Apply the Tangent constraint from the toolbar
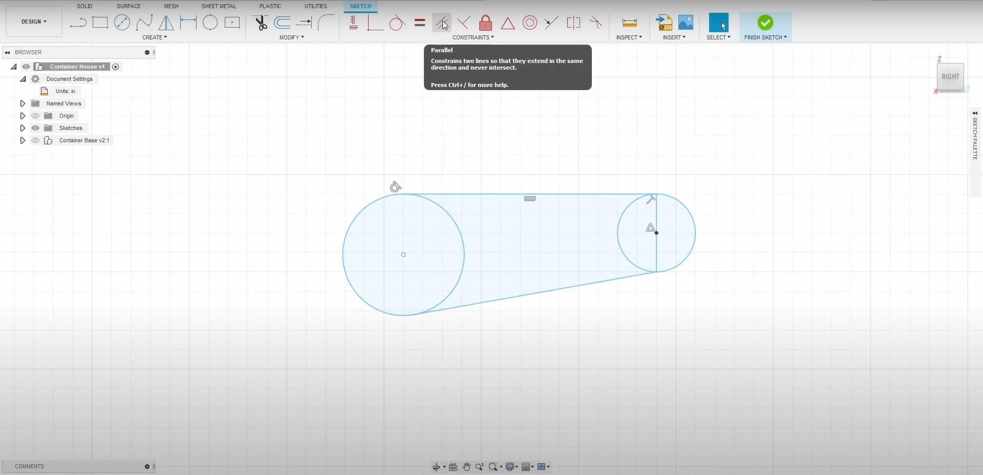This screenshot has width=983, height=475. coord(397,23)
